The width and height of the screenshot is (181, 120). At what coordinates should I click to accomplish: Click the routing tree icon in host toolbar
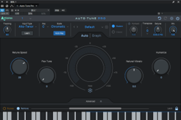click(x=12, y=6)
